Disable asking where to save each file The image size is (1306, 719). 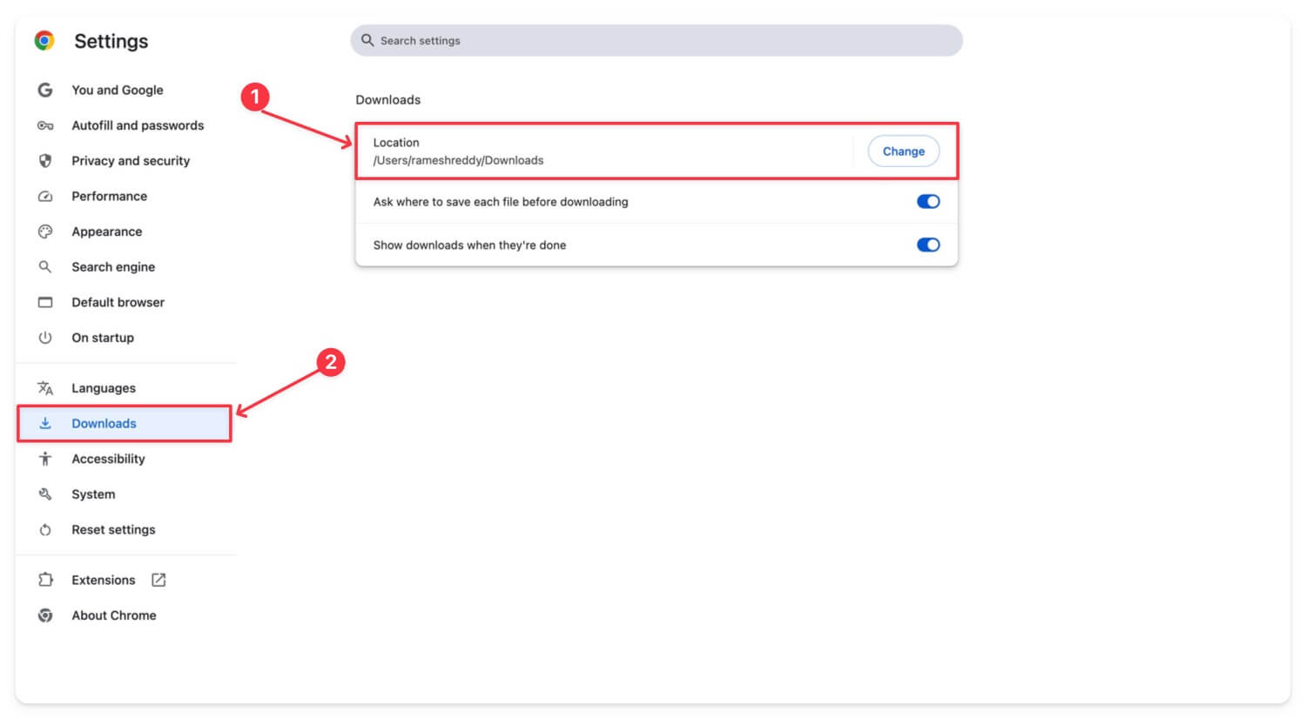pyautogui.click(x=928, y=201)
